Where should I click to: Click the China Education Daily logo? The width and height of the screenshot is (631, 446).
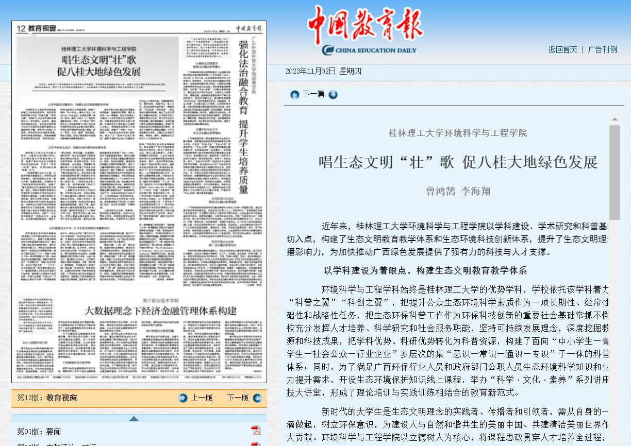[x=365, y=32]
